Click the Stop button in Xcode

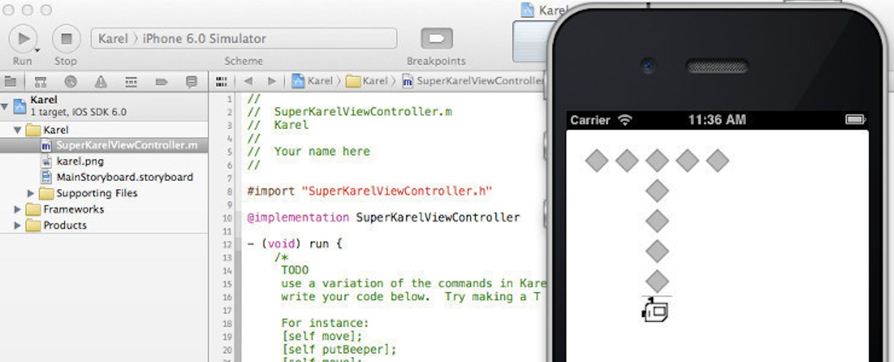[x=66, y=39]
